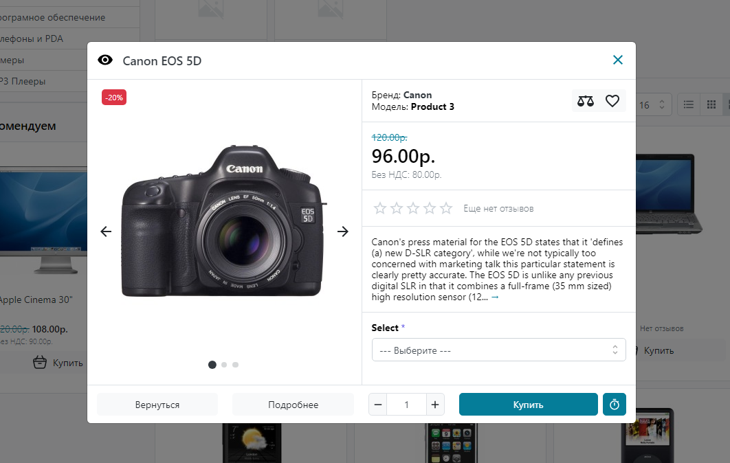Close the Canon EOS 5D quick view
The image size is (730, 463).
coord(618,60)
